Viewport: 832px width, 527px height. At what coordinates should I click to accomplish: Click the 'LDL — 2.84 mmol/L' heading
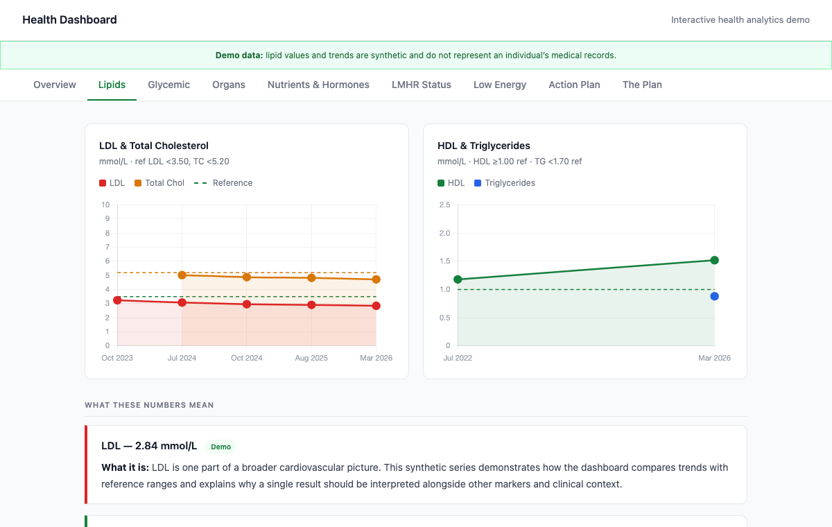[149, 446]
